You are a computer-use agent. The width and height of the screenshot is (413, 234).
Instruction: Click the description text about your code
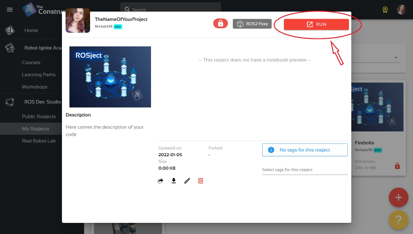(x=105, y=131)
